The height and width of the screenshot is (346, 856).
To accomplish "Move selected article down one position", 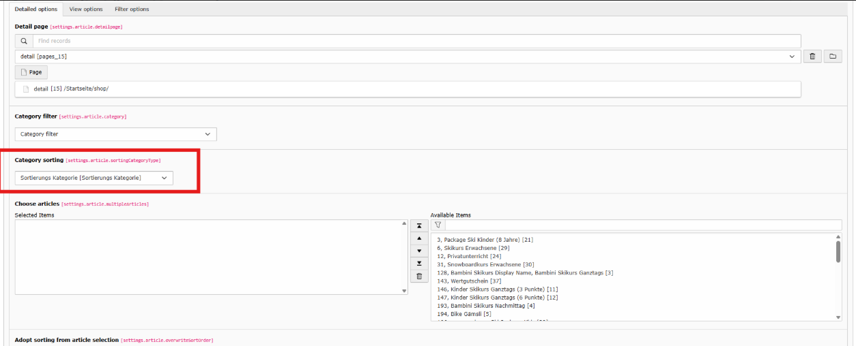I will [419, 251].
